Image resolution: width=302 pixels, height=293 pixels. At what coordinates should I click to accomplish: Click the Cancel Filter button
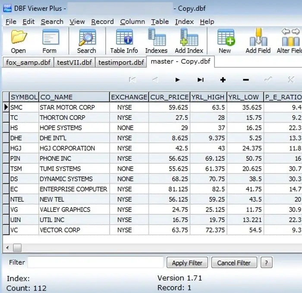234,262
